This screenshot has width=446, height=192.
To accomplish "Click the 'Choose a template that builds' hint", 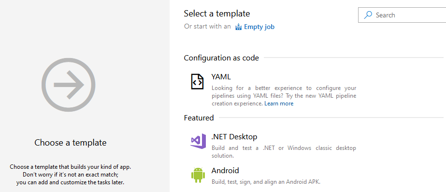I will click(x=71, y=175).
